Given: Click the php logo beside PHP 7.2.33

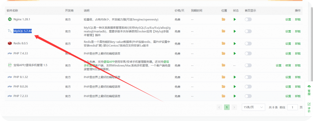Looking at the screenshot, I should click(x=9, y=96).
